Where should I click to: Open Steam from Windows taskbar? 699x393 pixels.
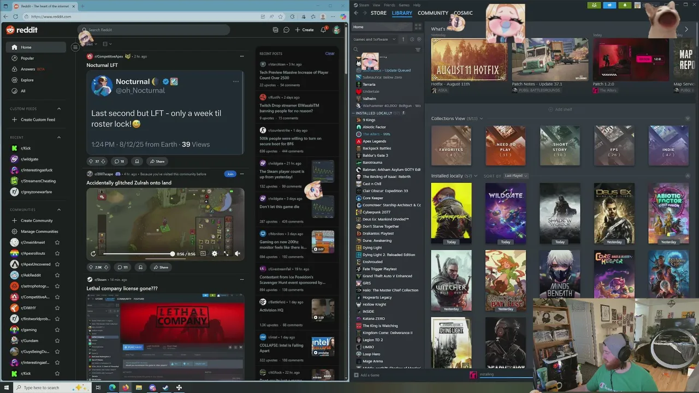point(165,388)
